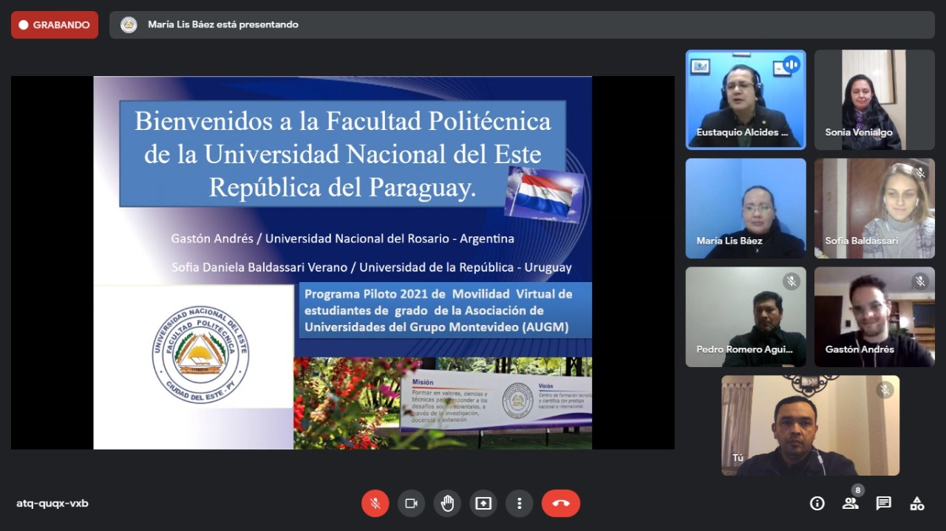Click the presenter avatar icon in the top bar
The image size is (946, 531).
point(129,25)
